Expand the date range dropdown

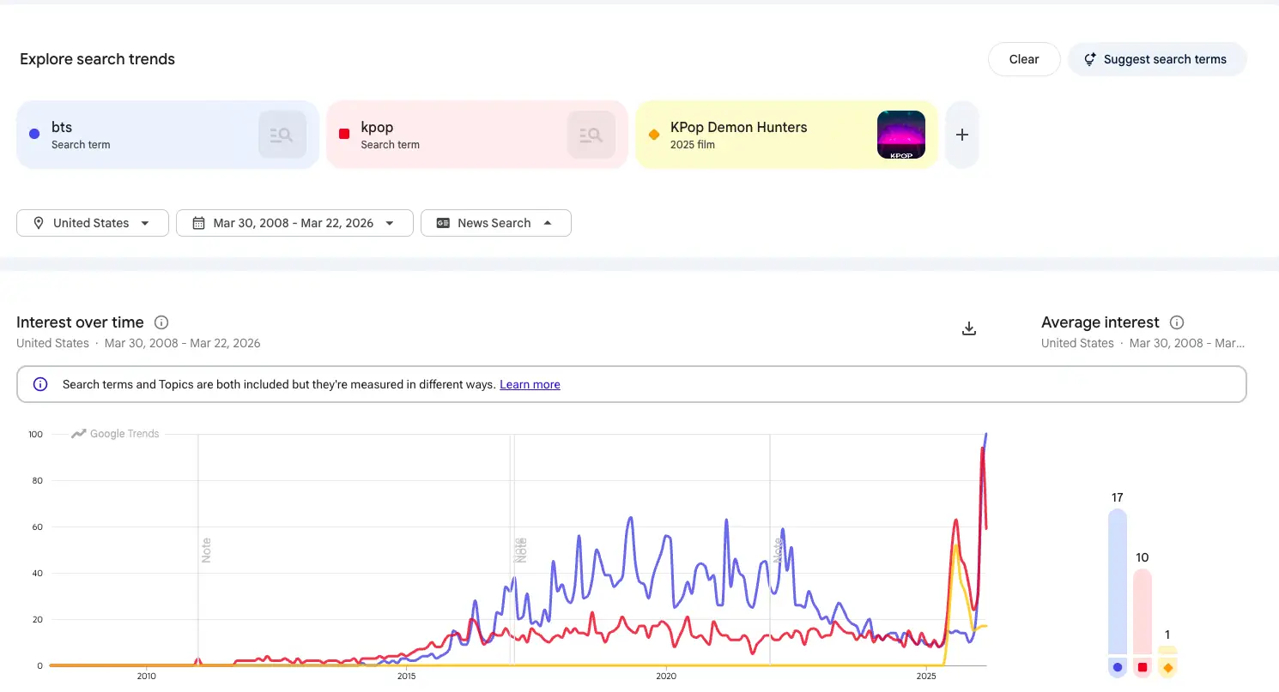[294, 223]
